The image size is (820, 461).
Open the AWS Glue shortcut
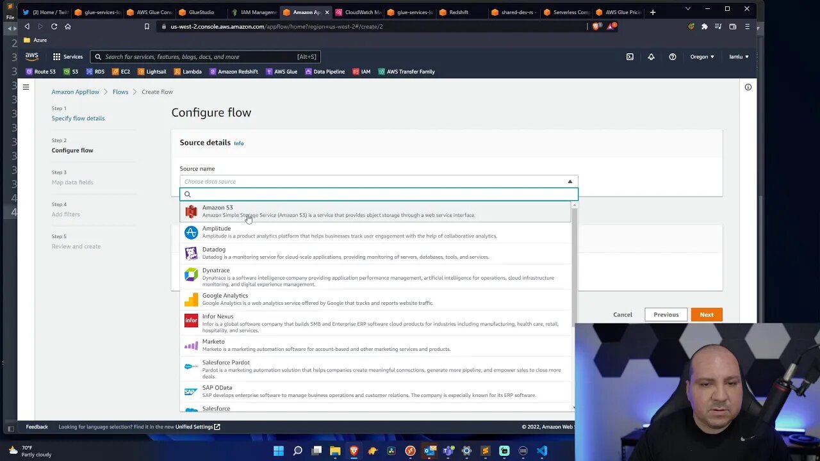281,72
